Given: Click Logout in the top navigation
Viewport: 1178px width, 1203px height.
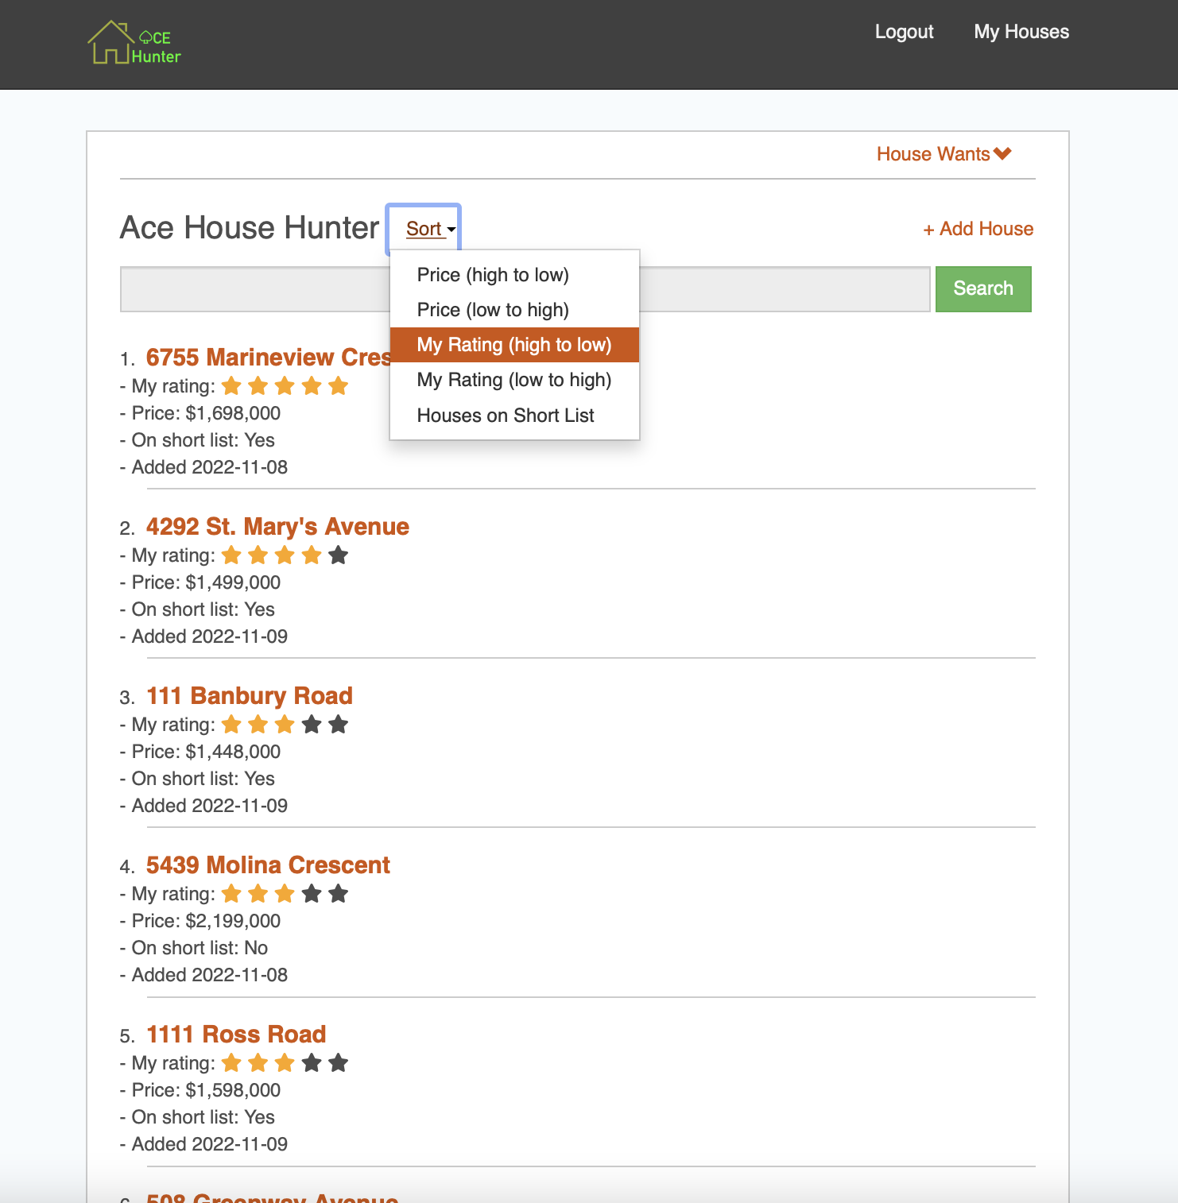Looking at the screenshot, I should tap(904, 32).
